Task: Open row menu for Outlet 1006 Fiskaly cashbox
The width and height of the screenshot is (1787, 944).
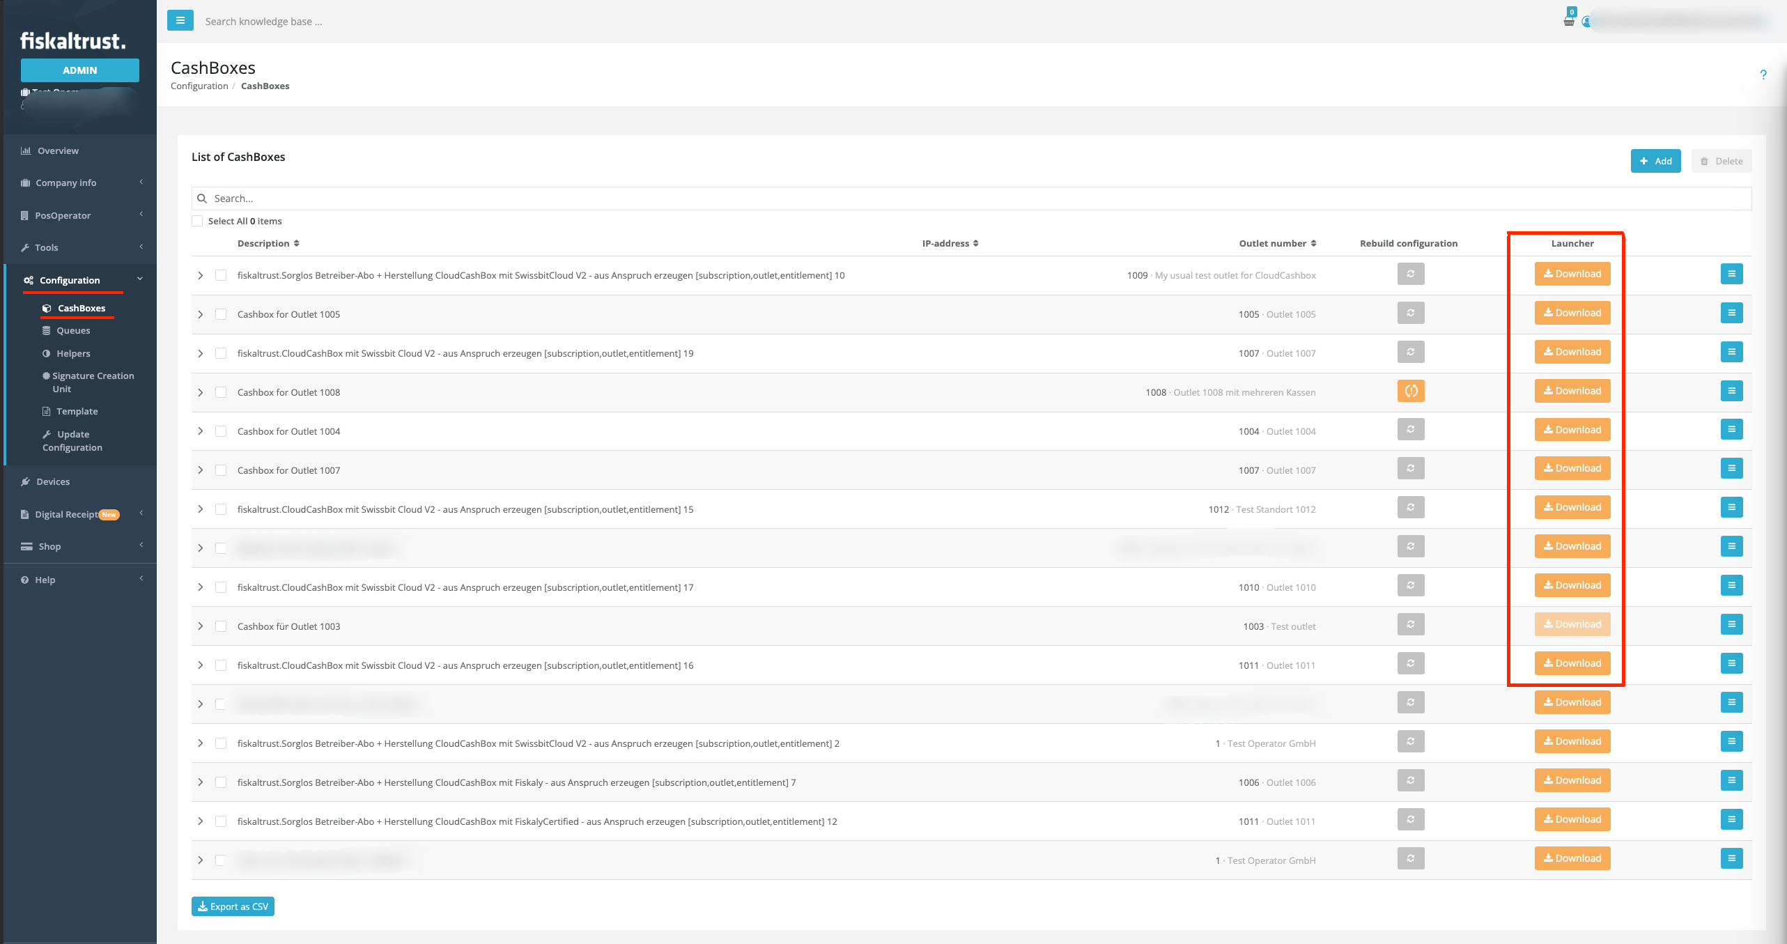Action: coord(1731,780)
